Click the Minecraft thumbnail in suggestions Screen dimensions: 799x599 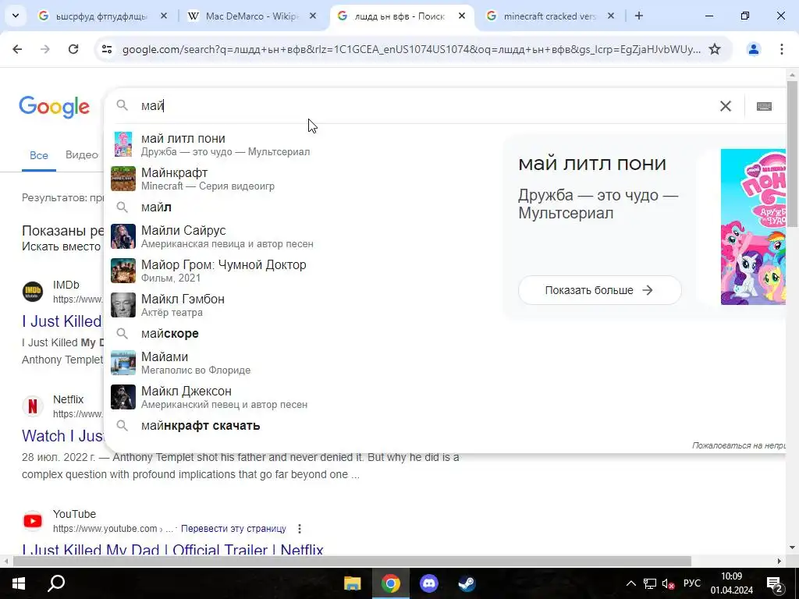coord(123,179)
